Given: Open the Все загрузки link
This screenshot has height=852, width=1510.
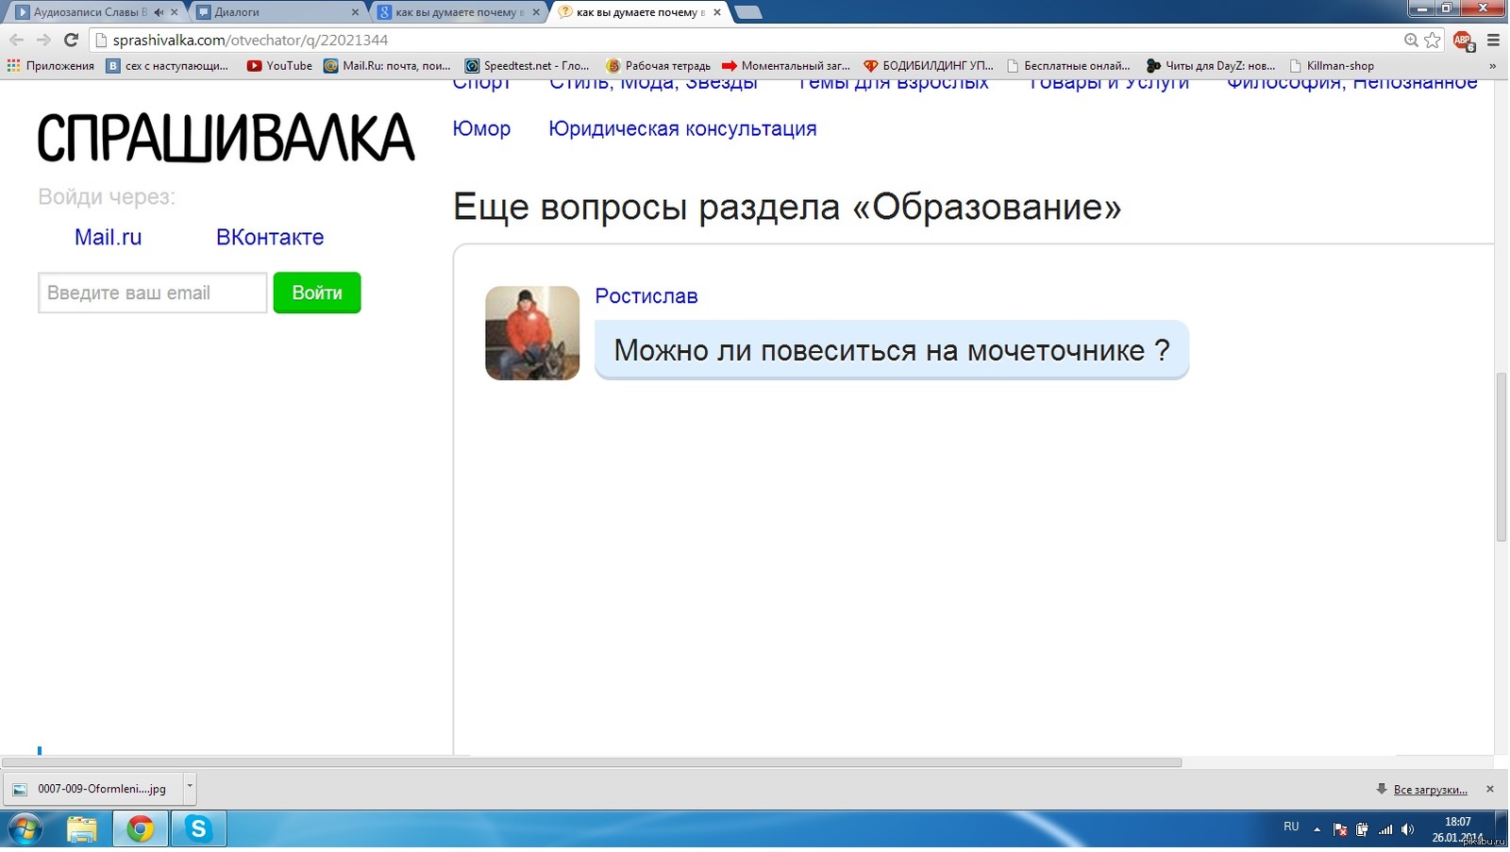Looking at the screenshot, I should (x=1431, y=790).
